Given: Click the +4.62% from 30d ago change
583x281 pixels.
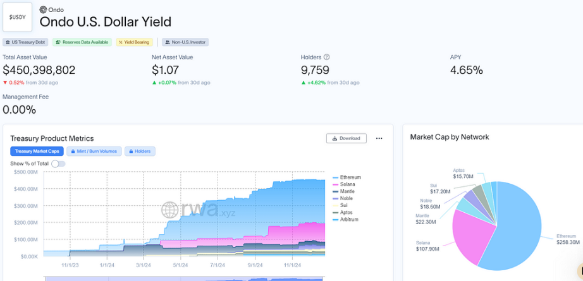Looking at the screenshot, I should point(330,83).
